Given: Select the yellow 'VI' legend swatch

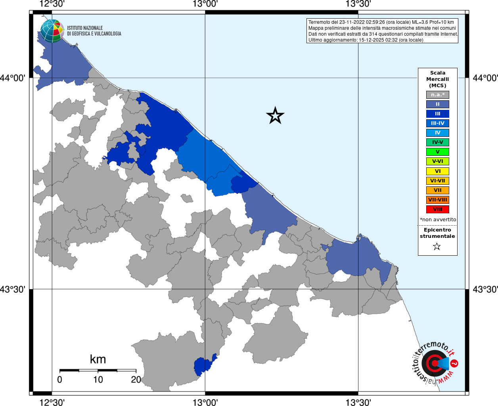Looking at the screenshot, I should coord(437,171).
